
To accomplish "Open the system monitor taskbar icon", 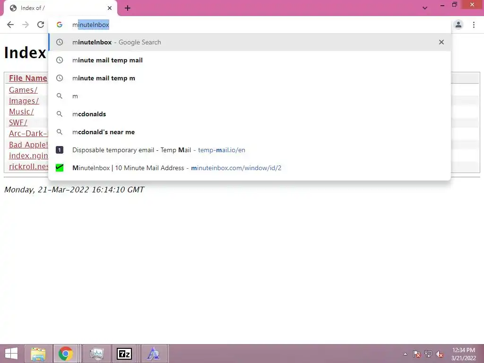I will pos(97,354).
